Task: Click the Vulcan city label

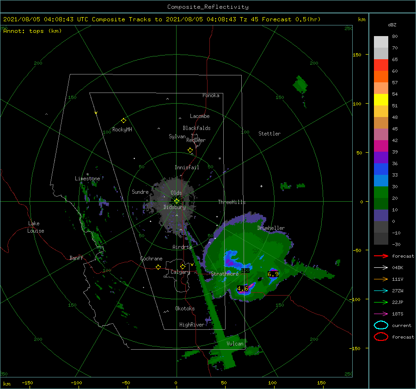Action: [235, 344]
